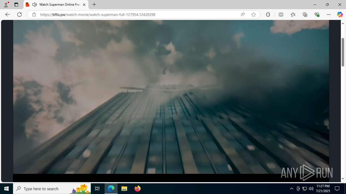346x194 pixels.
Task: Open the Extensions menu
Action: 268,15
